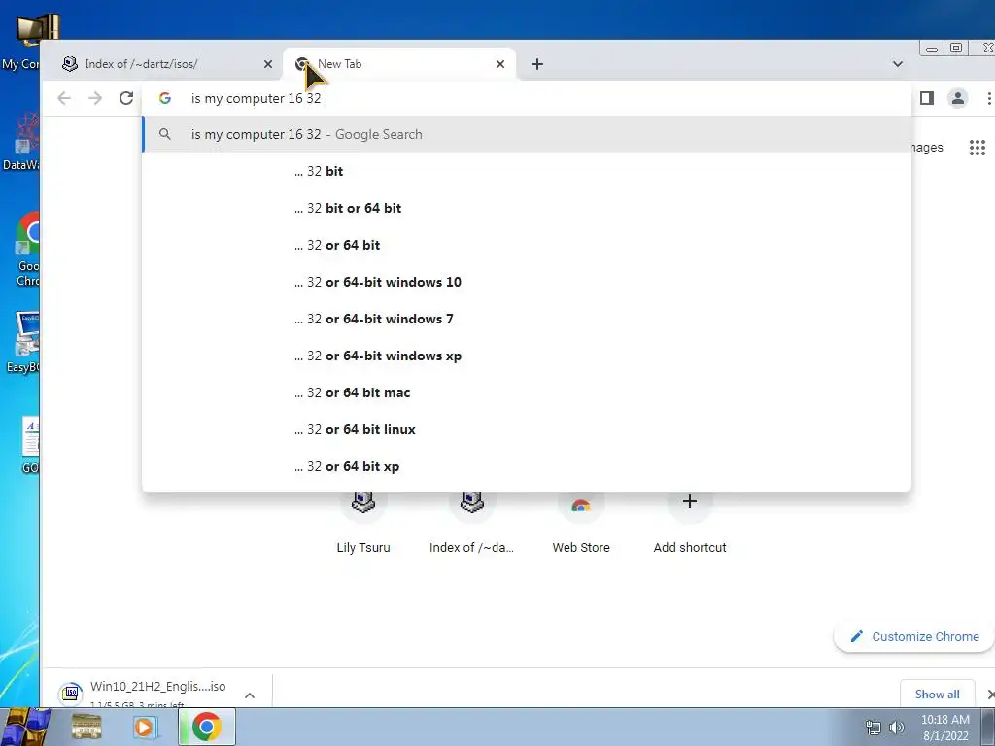Open the Windows Start button
The height and width of the screenshot is (746, 995).
26,727
